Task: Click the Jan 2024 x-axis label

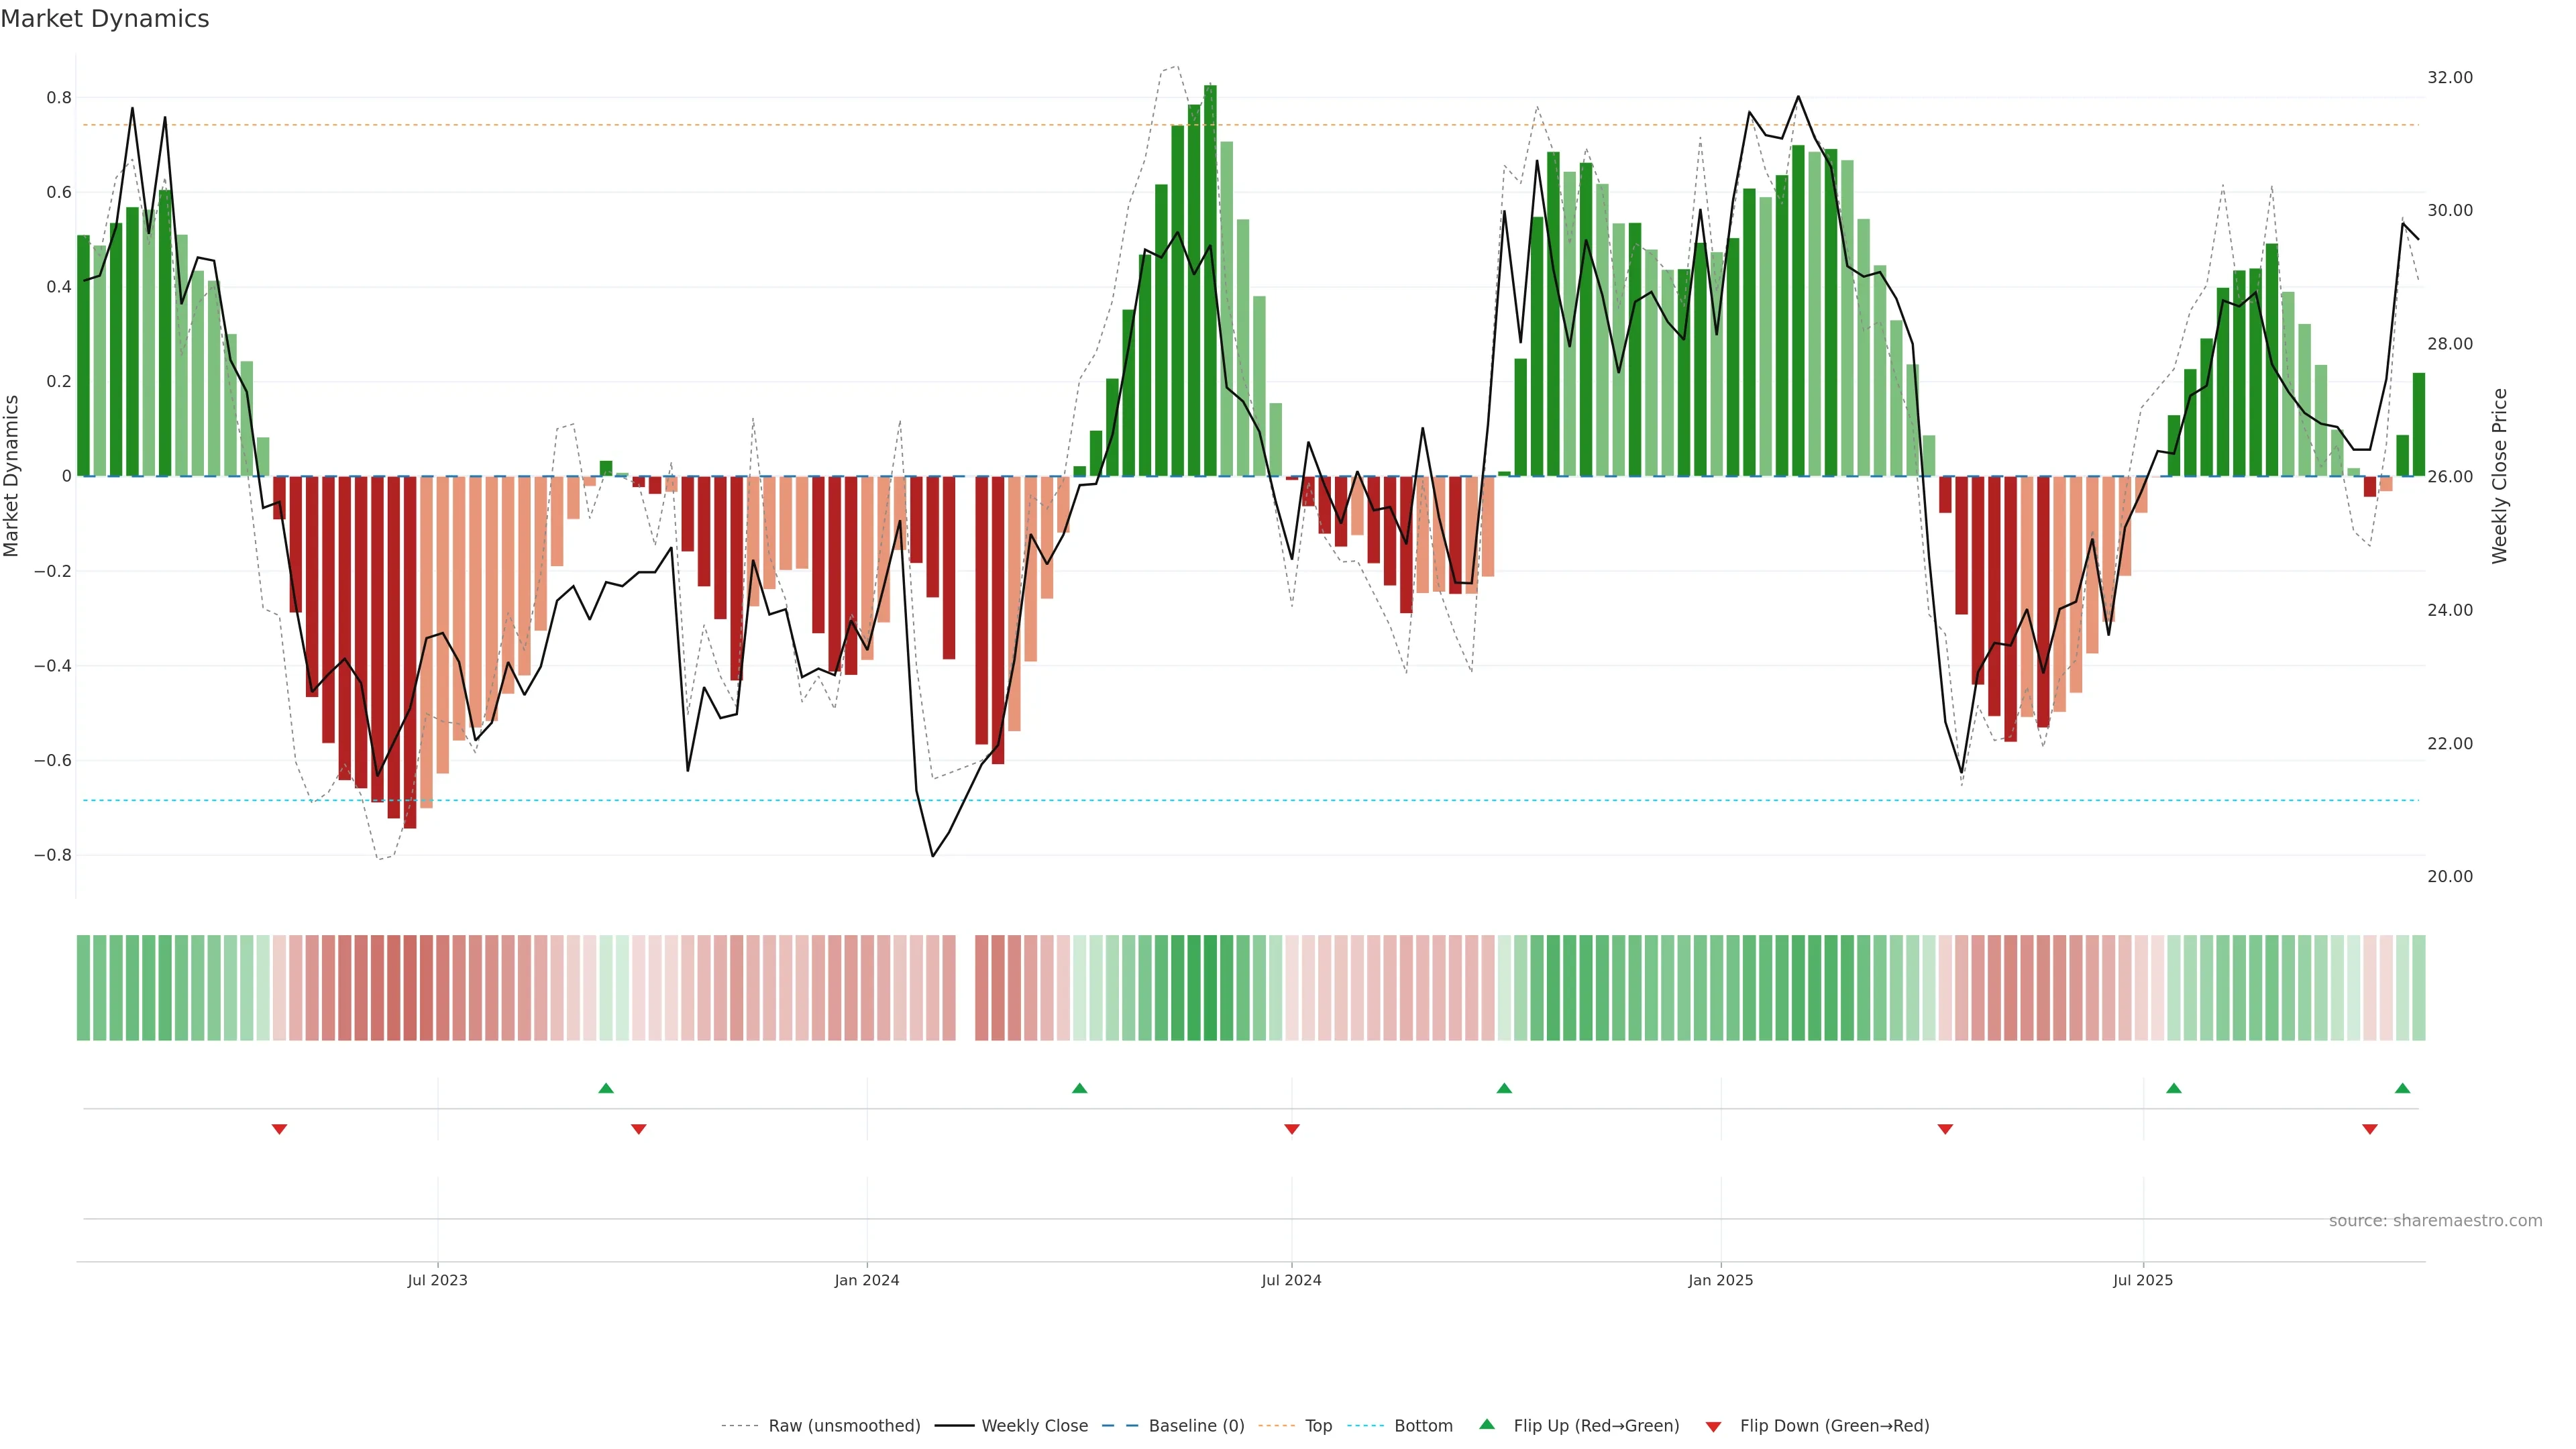Action: click(867, 1280)
